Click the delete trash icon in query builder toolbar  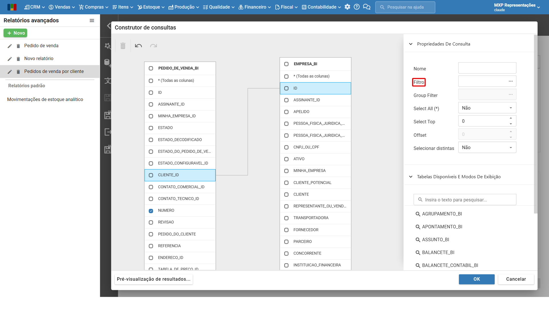point(123,46)
